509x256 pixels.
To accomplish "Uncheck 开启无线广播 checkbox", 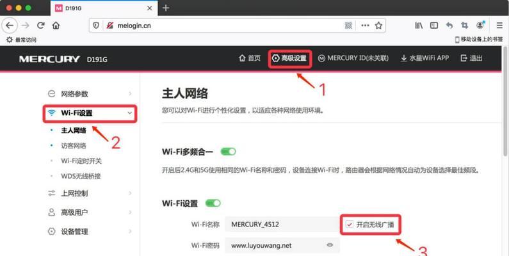I will click(x=350, y=224).
